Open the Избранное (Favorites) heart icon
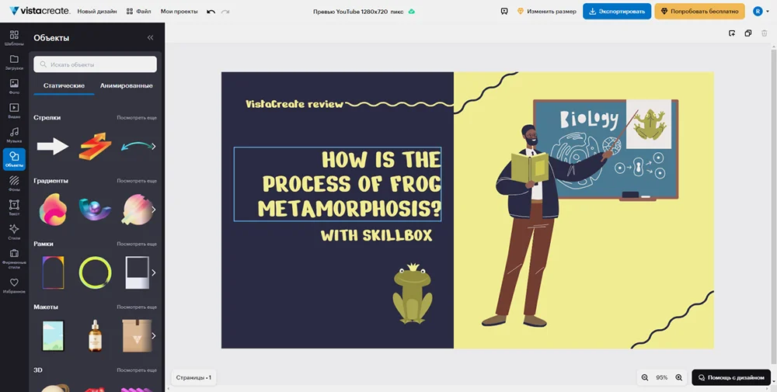The width and height of the screenshot is (777, 392). click(14, 285)
